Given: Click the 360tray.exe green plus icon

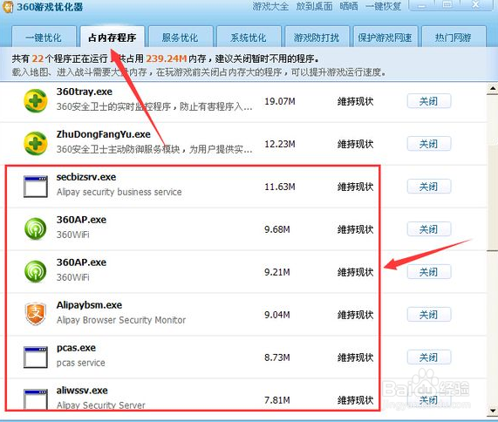Looking at the screenshot, I should (x=36, y=101).
